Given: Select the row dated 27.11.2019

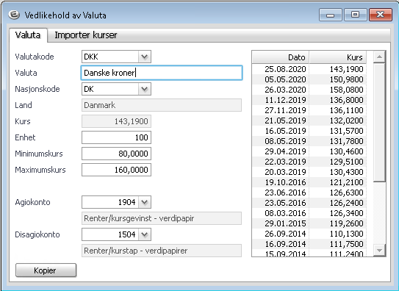Looking at the screenshot, I should coord(309,110).
